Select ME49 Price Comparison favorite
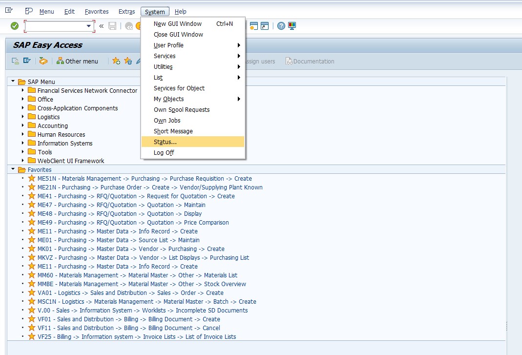This screenshot has width=522, height=355. click(133, 223)
